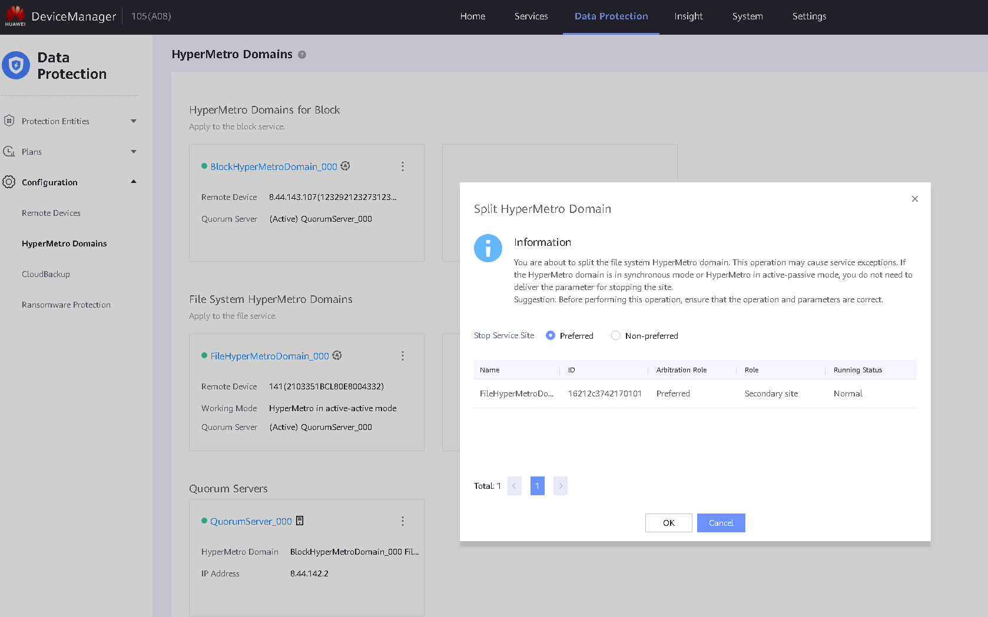Click the Total: 1 count label
This screenshot has height=617, width=988.
pos(487,486)
